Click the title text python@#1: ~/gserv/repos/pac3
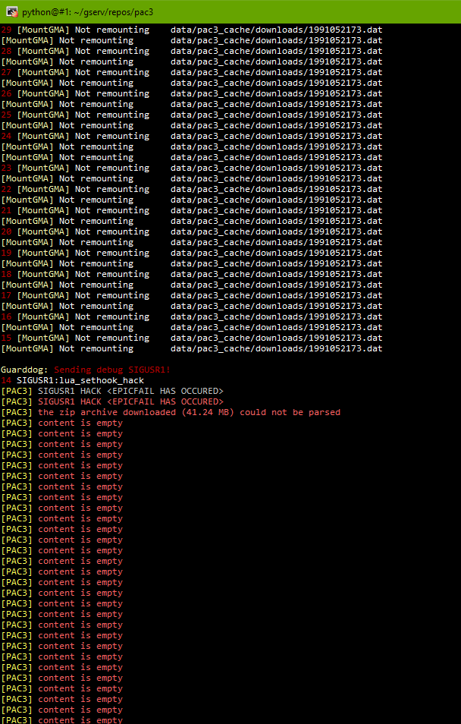461x724 pixels. (86, 12)
